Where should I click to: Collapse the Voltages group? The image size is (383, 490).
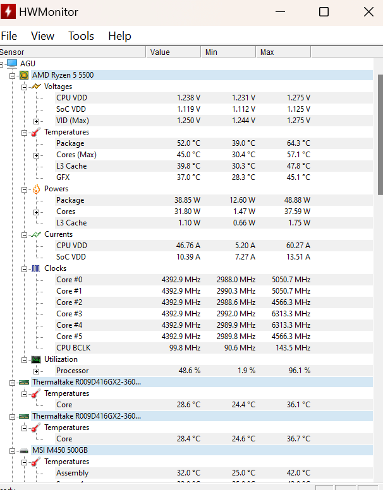pos(24,87)
